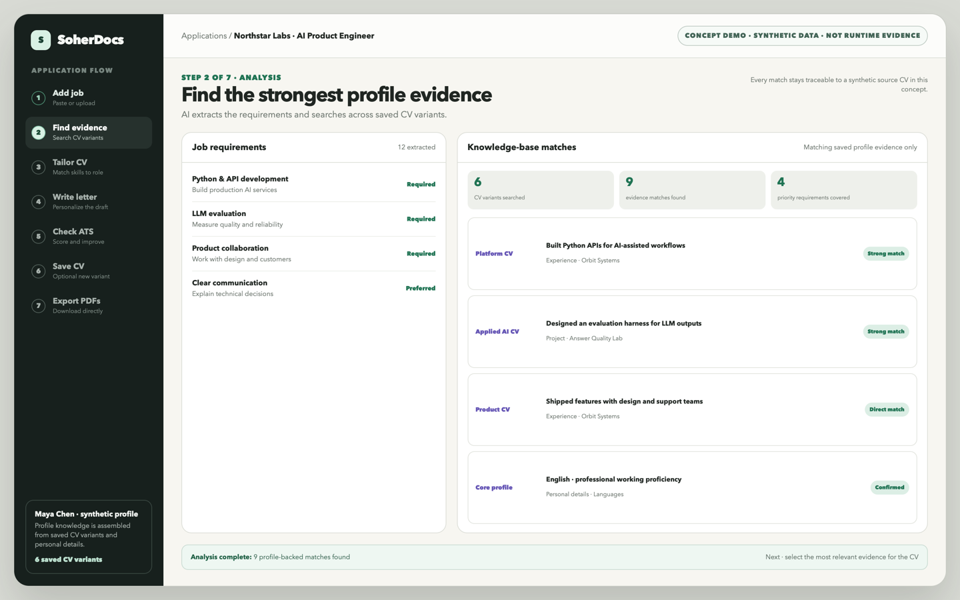Screen dimensions: 960x600
Task: Click the Confirmed badge on English proficiency
Action: (890, 488)
